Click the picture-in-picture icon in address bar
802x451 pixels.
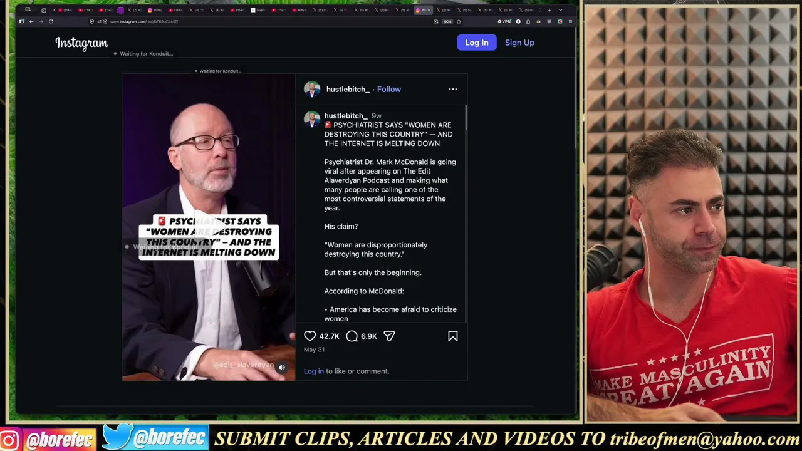click(436, 21)
